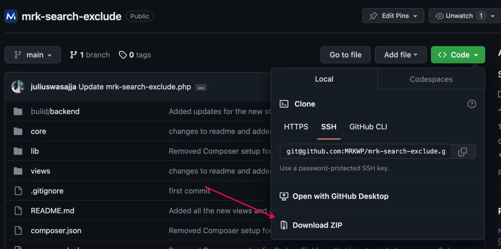Open the views row 'changes to readme' commit message
The height and width of the screenshot is (249, 501).
coord(220,171)
